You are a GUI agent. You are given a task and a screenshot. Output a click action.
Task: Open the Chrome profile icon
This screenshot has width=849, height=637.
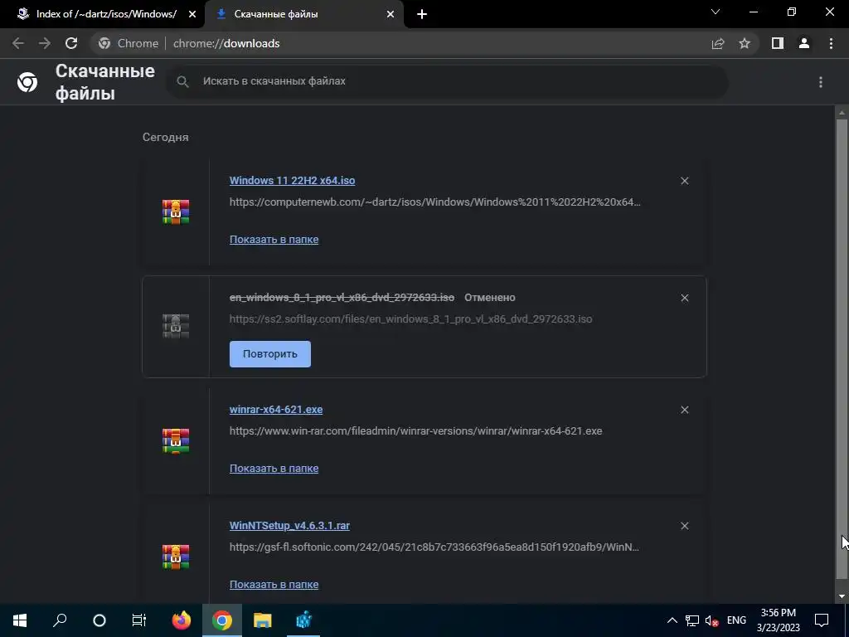(804, 43)
